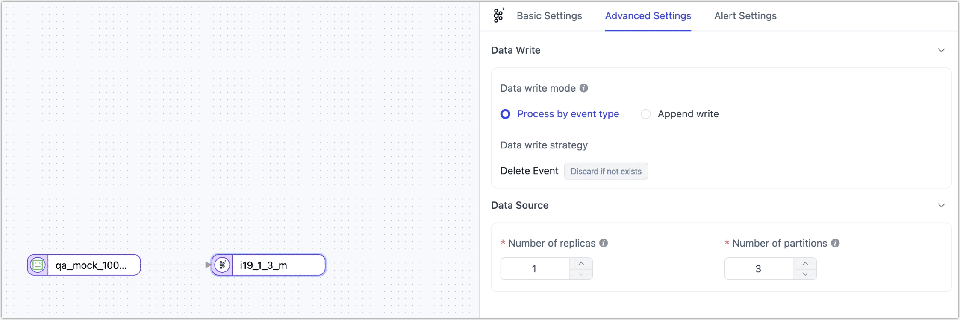
Task: Switch to the Basic Settings tab
Action: point(549,16)
